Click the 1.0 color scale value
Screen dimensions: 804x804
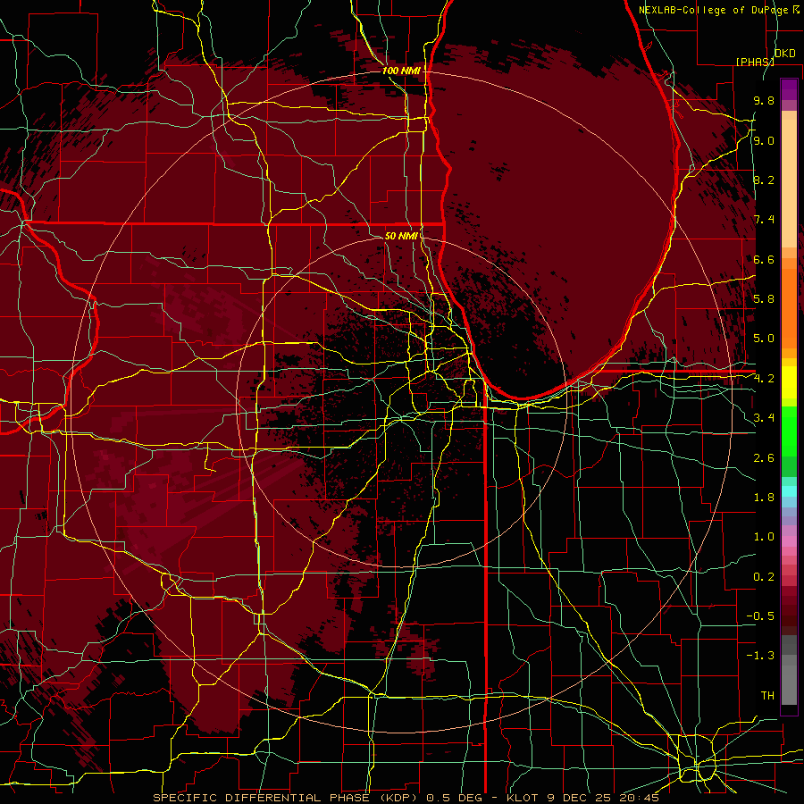click(764, 537)
